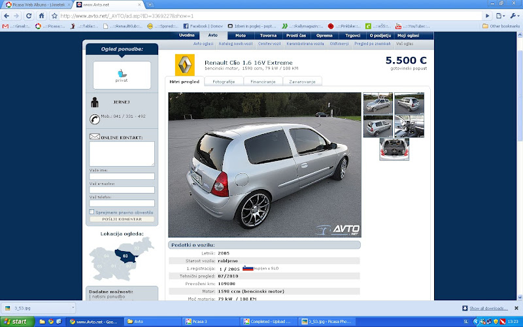The height and width of the screenshot is (327, 523).
Task: Click the browser Back arrow
Action: coord(7,16)
